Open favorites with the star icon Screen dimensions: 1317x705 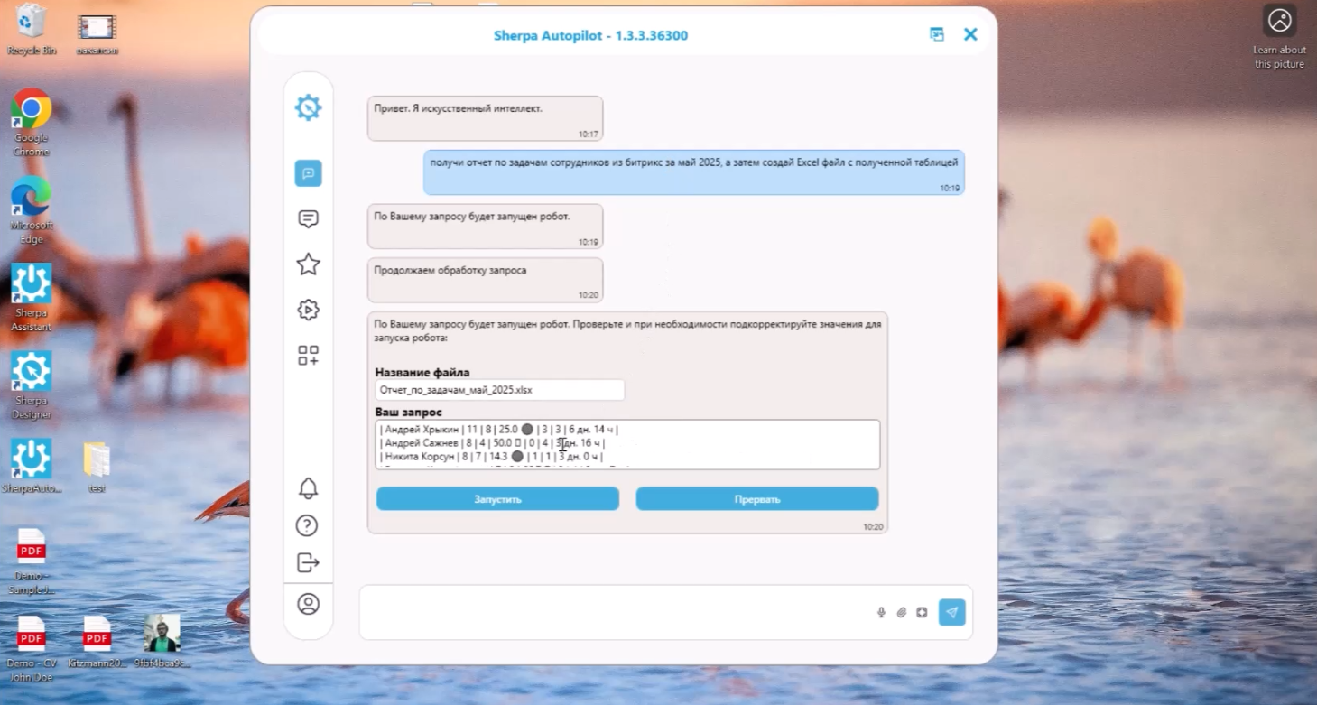pos(308,264)
